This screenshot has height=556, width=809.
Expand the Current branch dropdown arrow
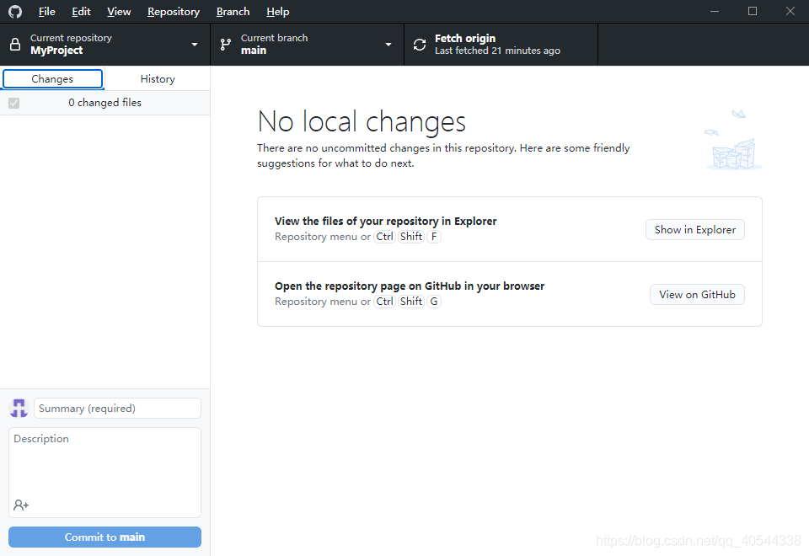tap(388, 45)
